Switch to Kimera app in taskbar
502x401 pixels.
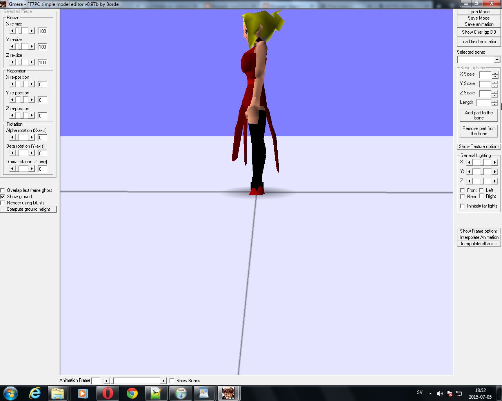(x=228, y=393)
